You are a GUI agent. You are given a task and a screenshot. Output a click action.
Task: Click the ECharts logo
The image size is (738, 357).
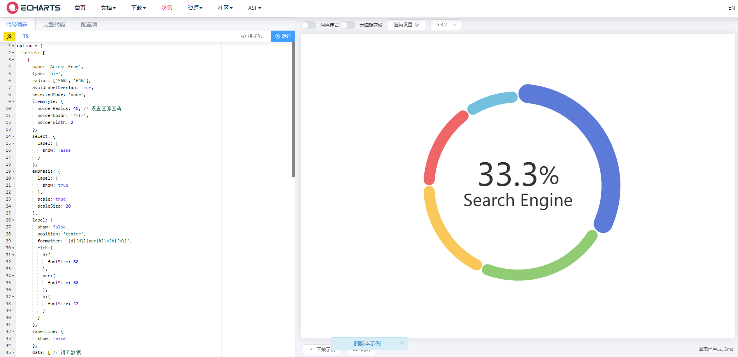[34, 8]
